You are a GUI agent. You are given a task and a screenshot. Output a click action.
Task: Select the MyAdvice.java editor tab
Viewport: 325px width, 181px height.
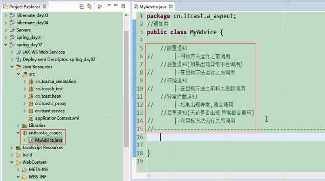click(153, 7)
